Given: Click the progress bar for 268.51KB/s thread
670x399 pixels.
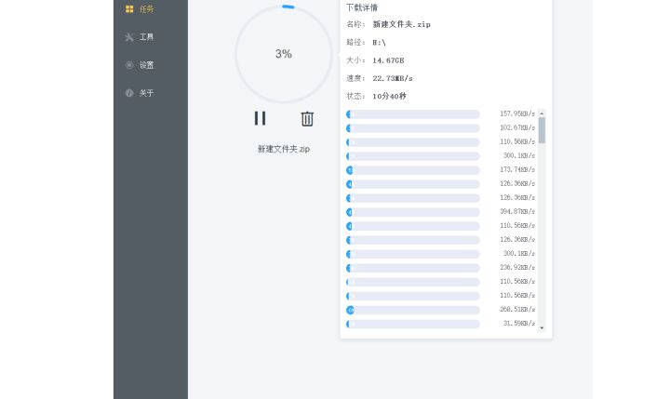Looking at the screenshot, I should (413, 310).
